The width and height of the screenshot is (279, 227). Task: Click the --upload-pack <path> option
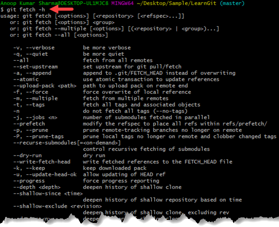click(45, 86)
